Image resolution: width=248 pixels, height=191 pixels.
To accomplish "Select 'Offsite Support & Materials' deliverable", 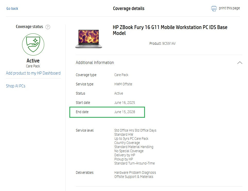I will click(x=134, y=177).
